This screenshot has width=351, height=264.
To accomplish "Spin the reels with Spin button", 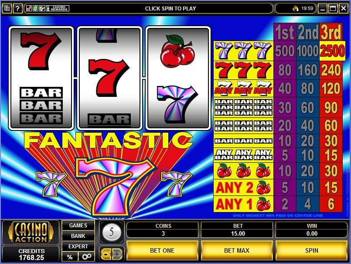I will (311, 250).
